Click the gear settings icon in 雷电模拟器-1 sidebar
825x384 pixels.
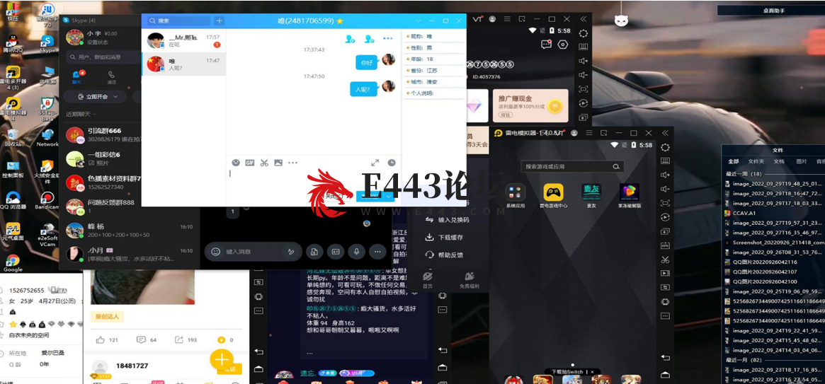click(666, 147)
